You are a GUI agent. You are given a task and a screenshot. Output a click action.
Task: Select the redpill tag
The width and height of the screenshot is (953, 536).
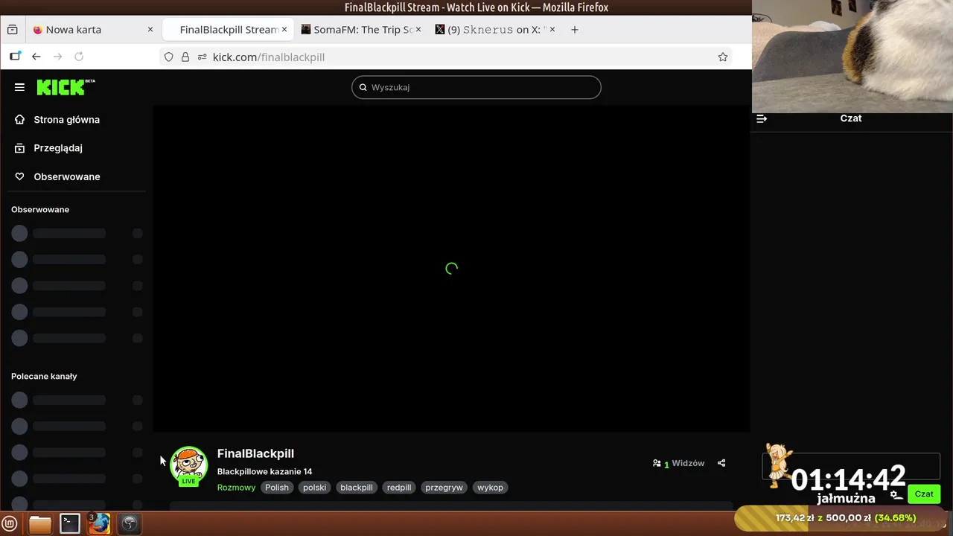399,488
